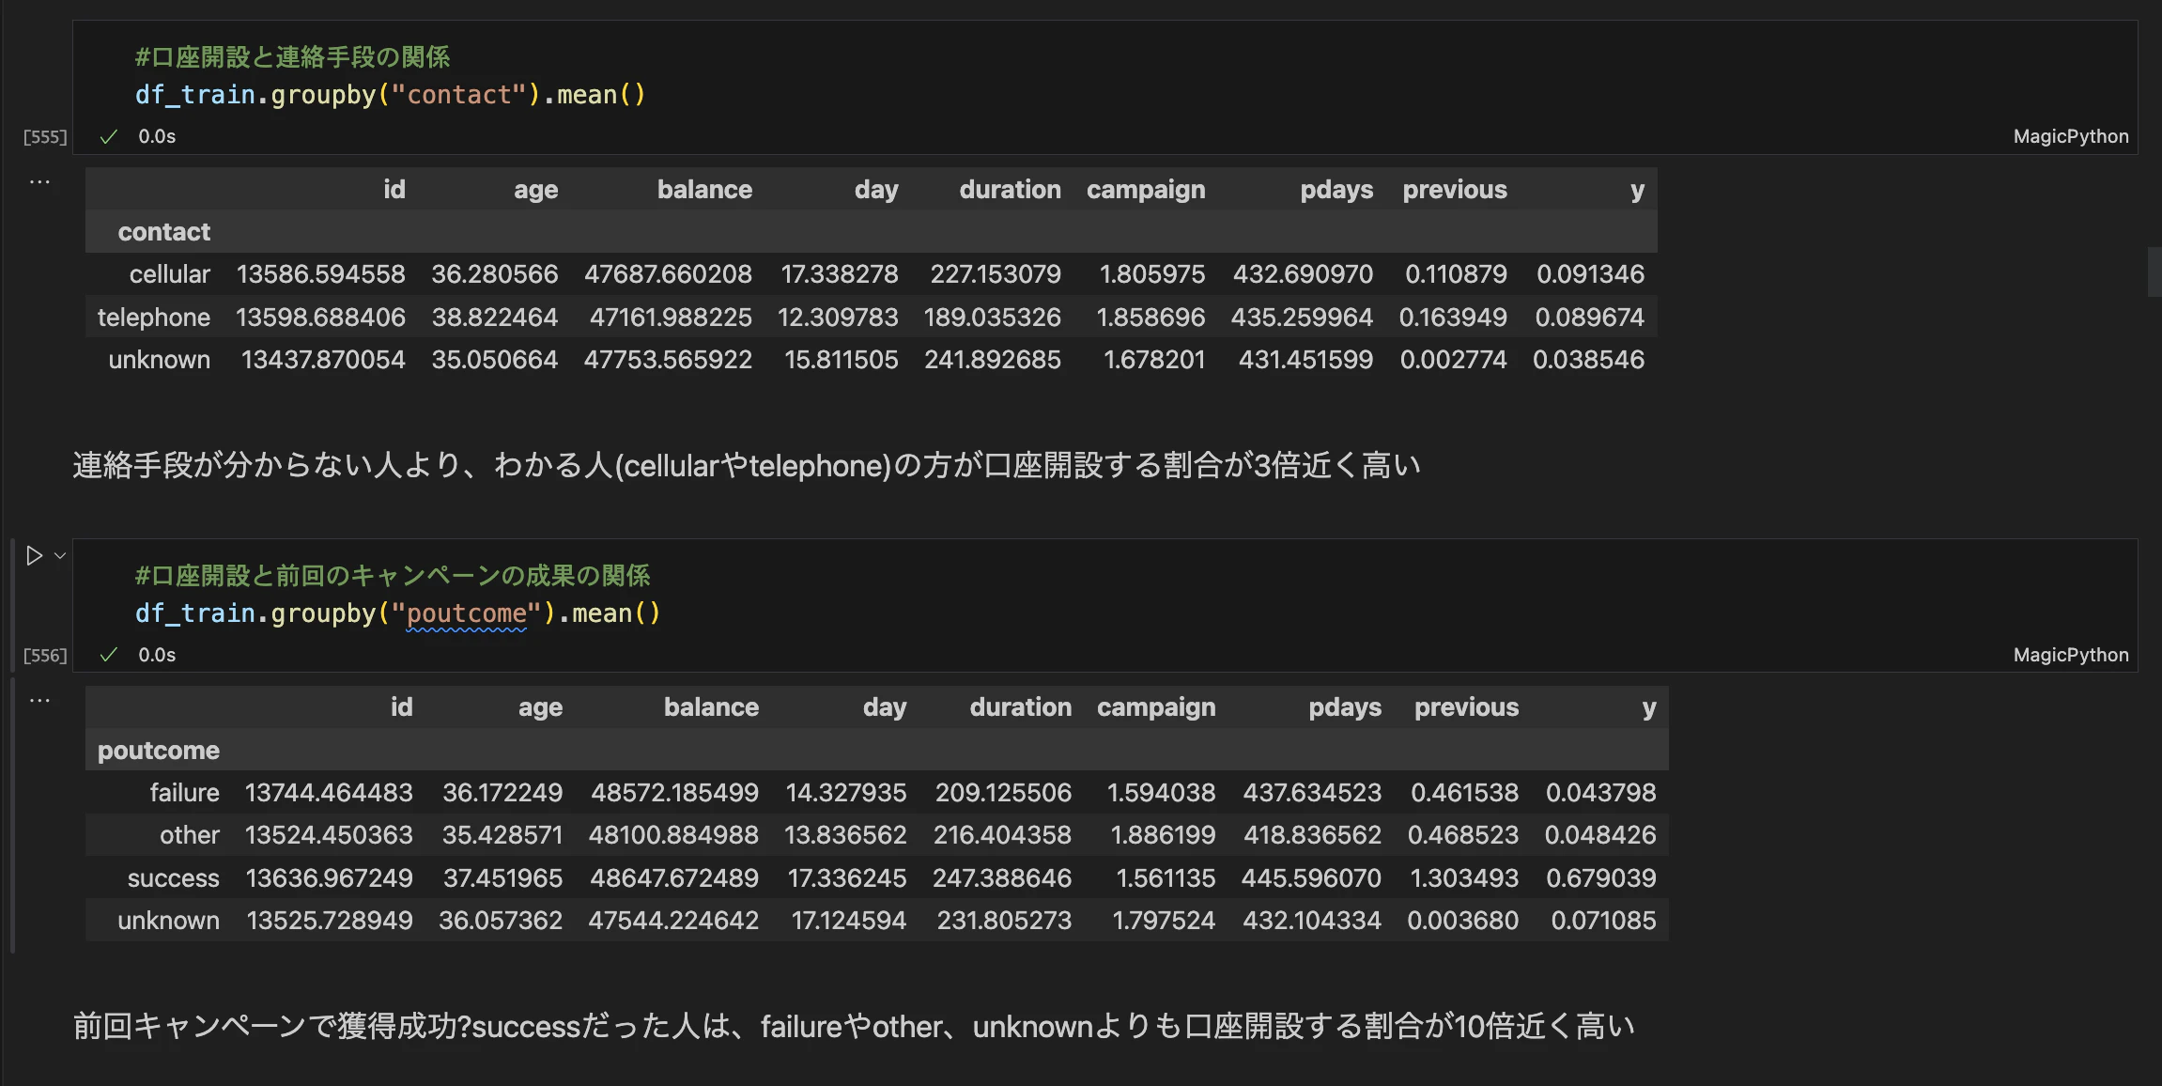Click value 0.089674 in telephone row

click(1589, 318)
